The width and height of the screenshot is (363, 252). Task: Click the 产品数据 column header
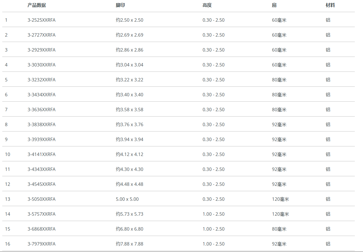37,5
